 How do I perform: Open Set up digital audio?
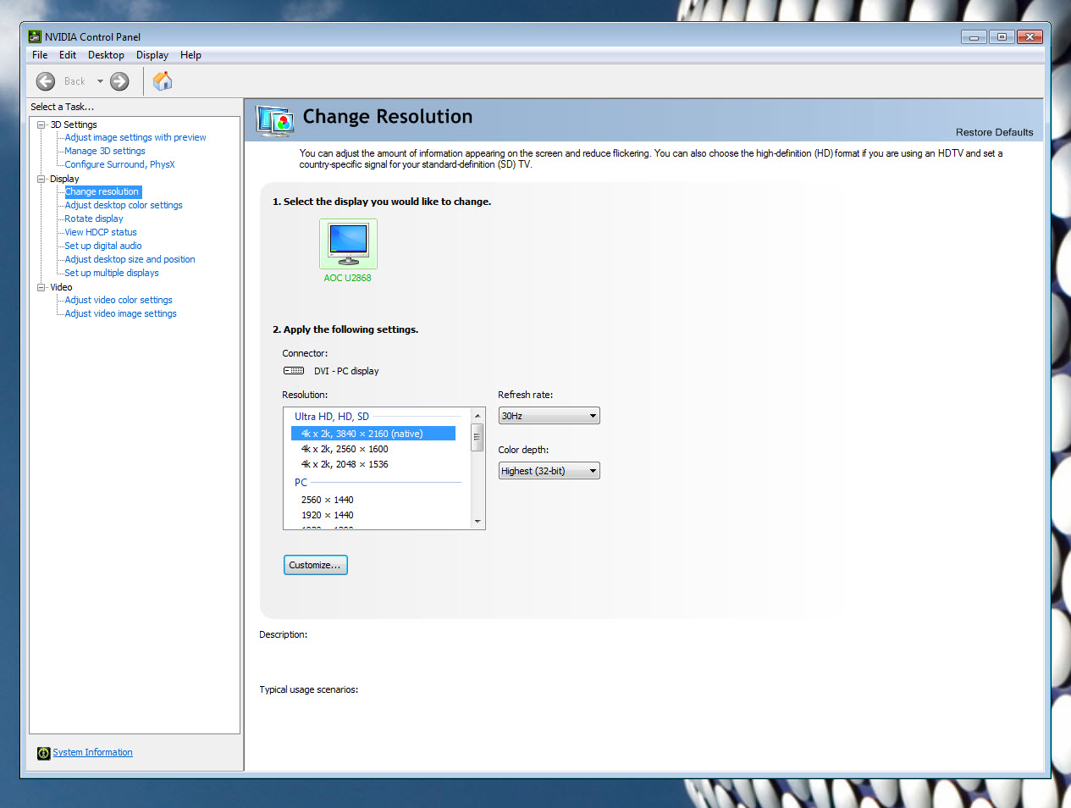(x=103, y=246)
